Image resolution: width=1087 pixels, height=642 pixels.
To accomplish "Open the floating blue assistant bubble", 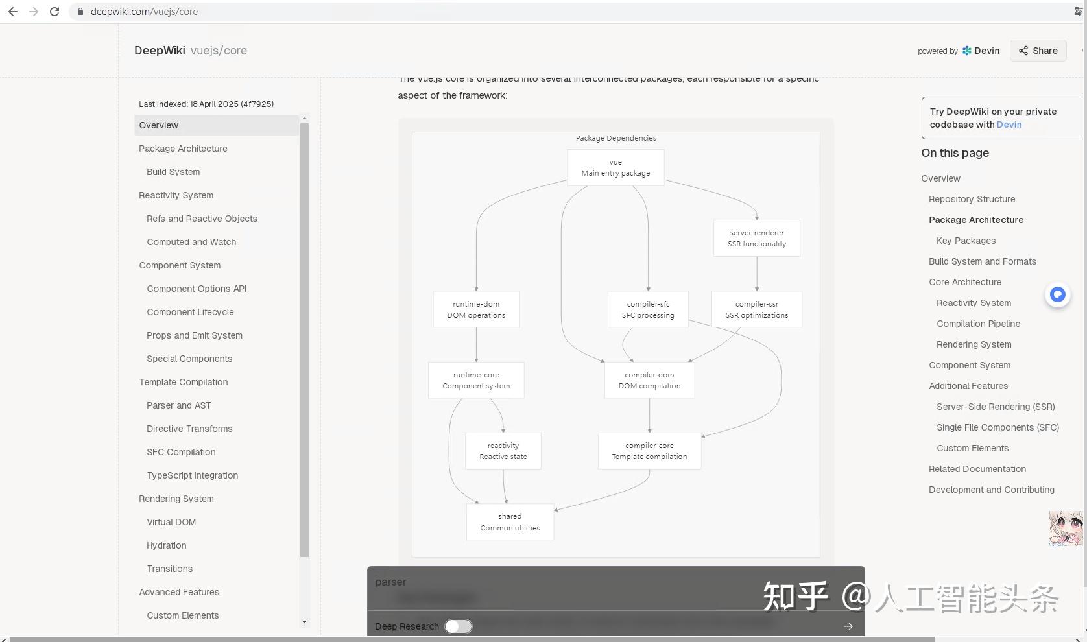I will 1057,295.
